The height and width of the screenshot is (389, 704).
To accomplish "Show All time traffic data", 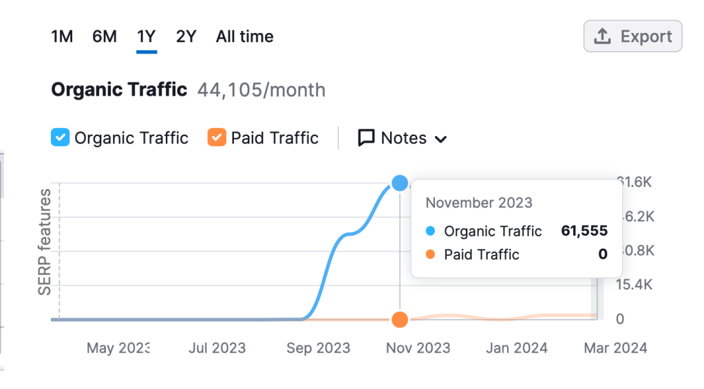I will pyautogui.click(x=244, y=36).
